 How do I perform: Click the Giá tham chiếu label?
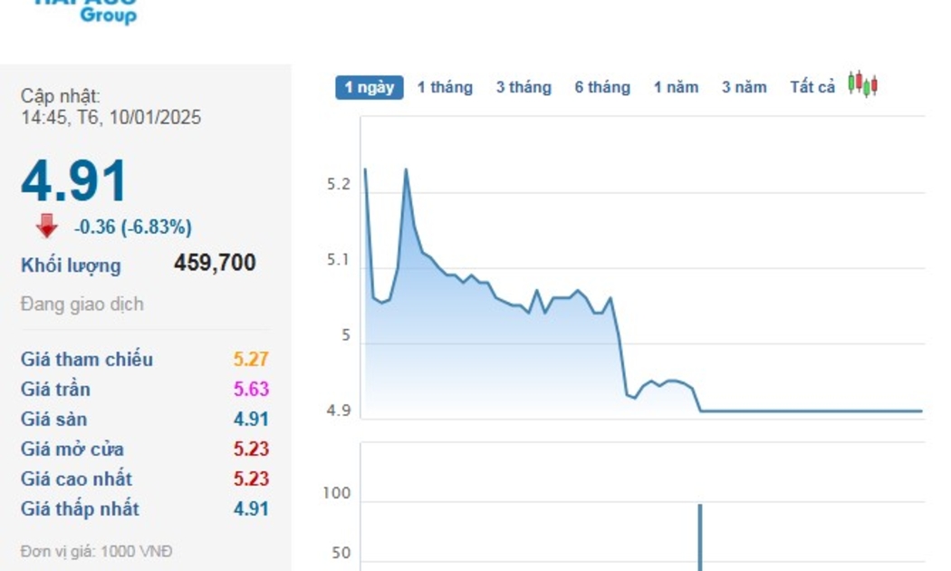[x=87, y=359]
